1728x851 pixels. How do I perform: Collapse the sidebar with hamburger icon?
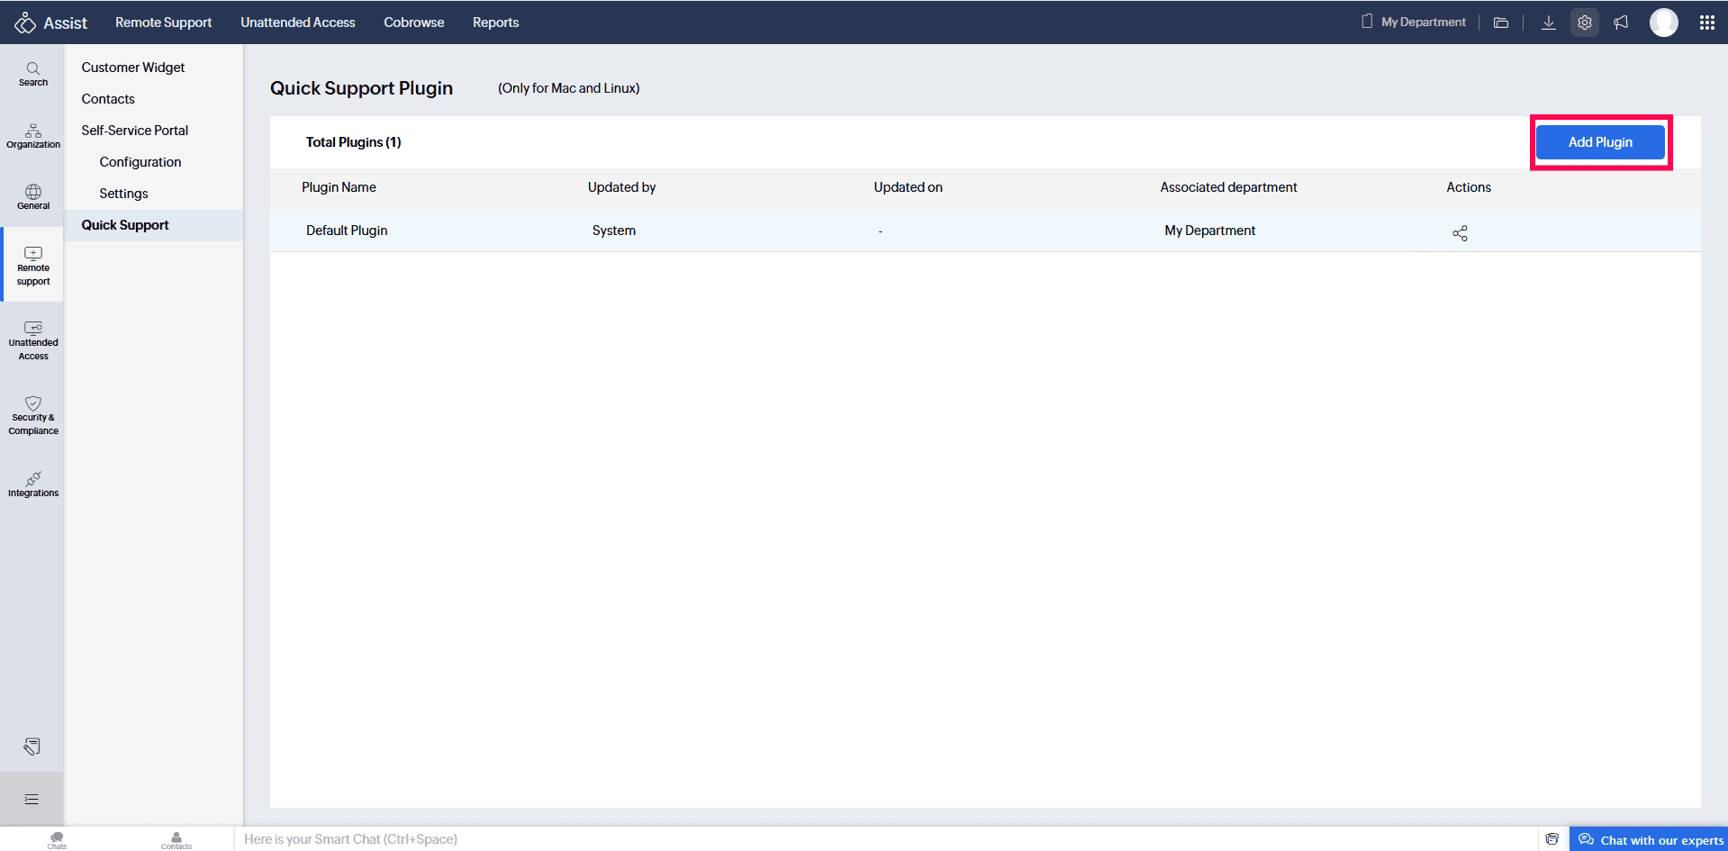pos(32,799)
